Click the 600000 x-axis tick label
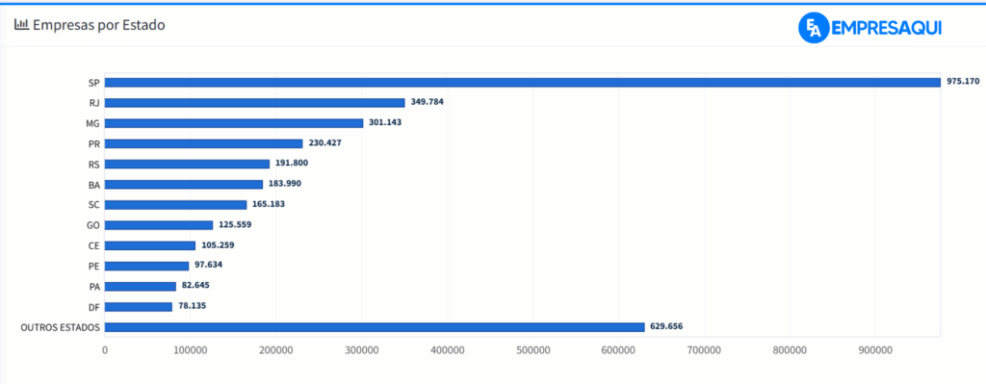This screenshot has height=384, width=986. pyautogui.click(x=618, y=350)
